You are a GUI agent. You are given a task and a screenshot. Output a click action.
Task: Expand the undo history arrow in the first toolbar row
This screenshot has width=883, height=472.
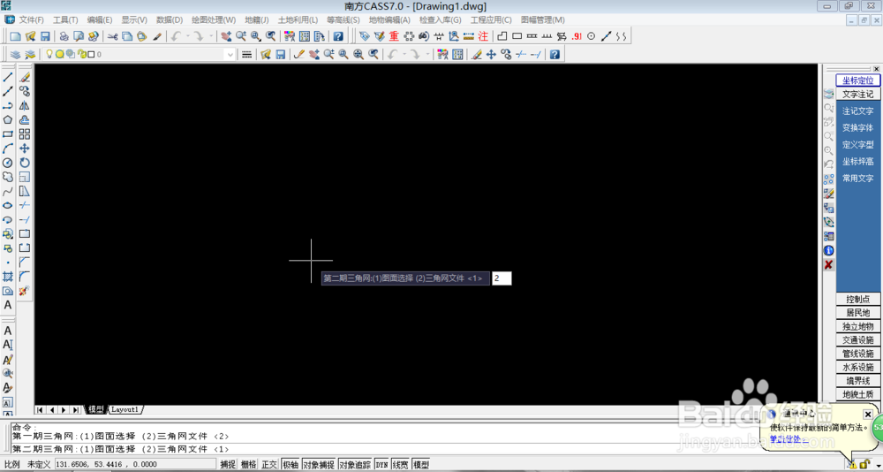pyautogui.click(x=187, y=36)
